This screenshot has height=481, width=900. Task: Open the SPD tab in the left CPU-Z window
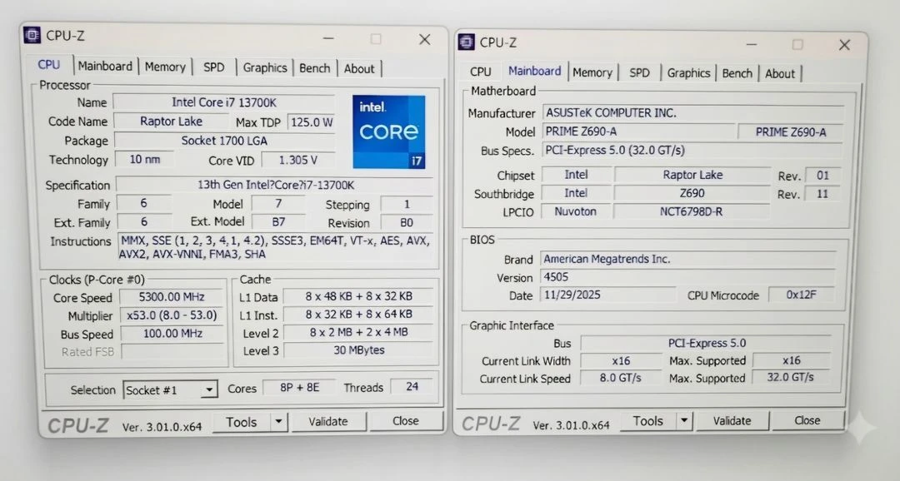[x=213, y=67]
